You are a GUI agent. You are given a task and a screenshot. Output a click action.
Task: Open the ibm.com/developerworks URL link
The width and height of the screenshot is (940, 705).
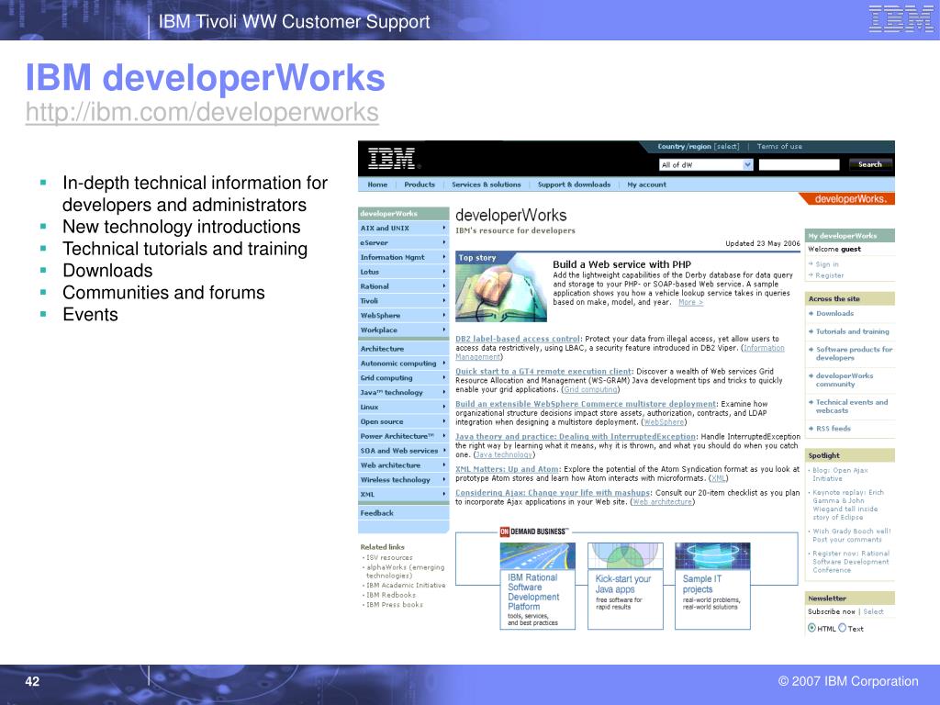pos(202,112)
